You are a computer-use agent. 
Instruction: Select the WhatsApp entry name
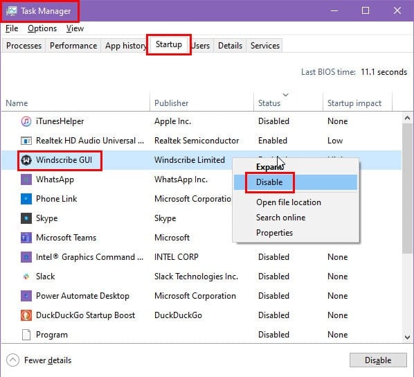coord(55,179)
